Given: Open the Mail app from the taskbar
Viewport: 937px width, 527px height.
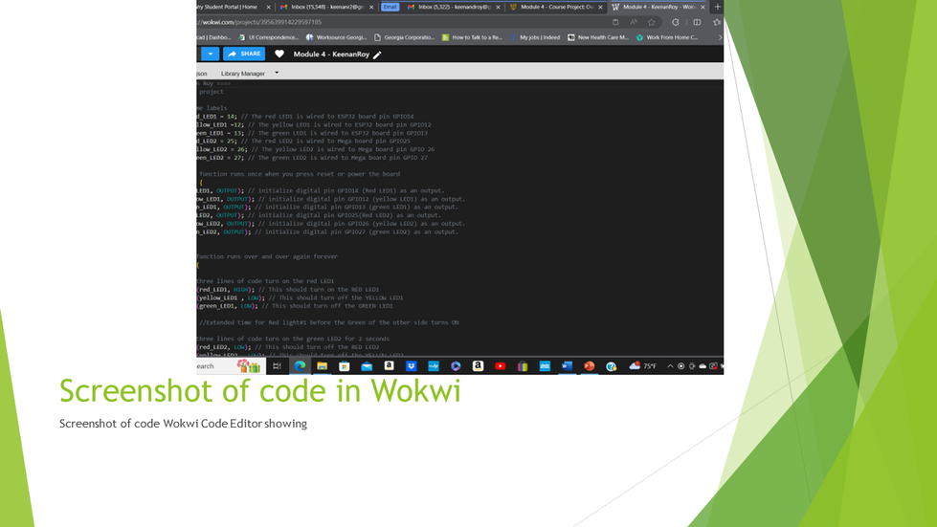Looking at the screenshot, I should click(367, 366).
